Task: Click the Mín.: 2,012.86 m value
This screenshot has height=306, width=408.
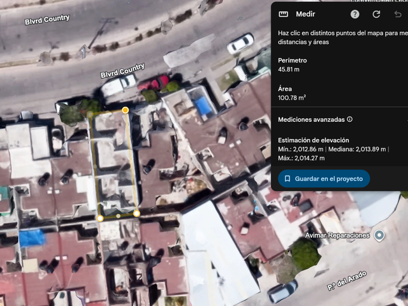Action: tap(300, 149)
